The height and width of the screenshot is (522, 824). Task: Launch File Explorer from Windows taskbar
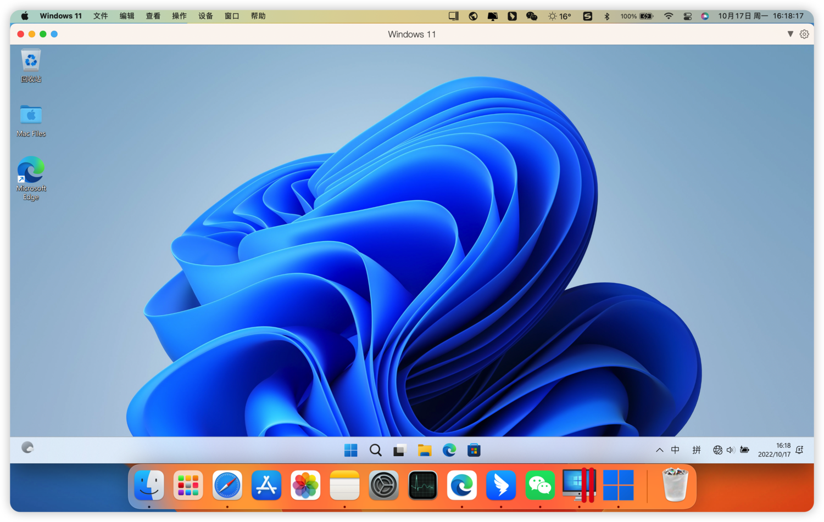[424, 450]
